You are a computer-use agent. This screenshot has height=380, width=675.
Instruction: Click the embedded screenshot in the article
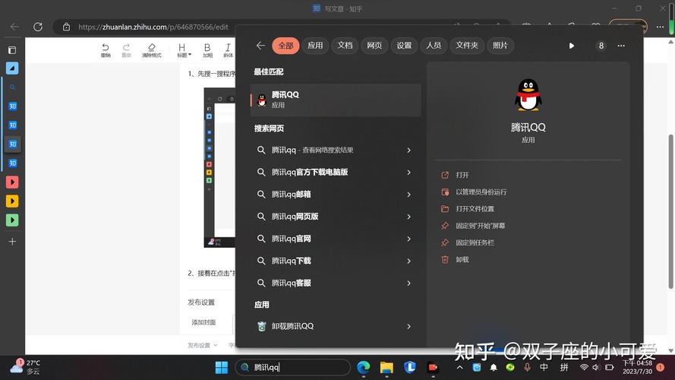(219, 167)
